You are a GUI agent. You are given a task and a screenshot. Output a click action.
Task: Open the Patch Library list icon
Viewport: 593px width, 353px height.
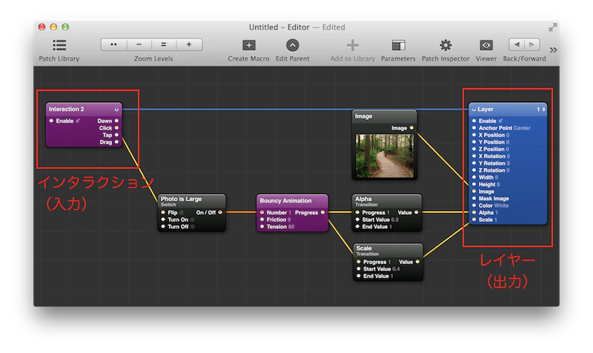click(59, 45)
